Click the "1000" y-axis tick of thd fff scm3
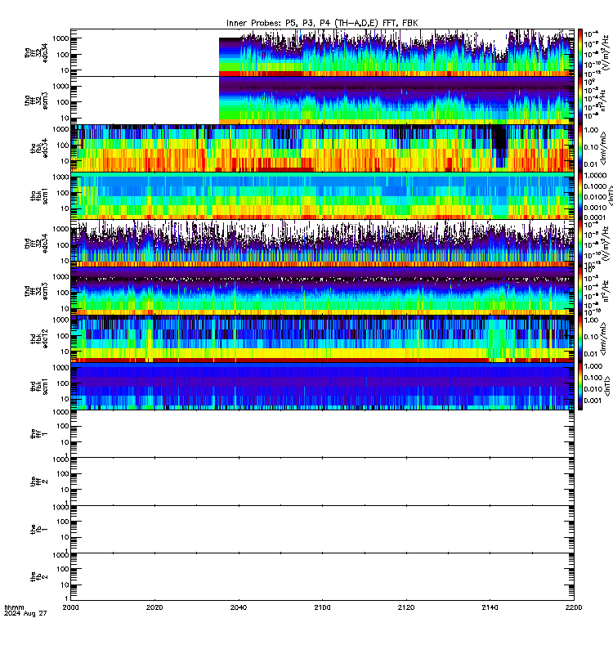 (60, 276)
